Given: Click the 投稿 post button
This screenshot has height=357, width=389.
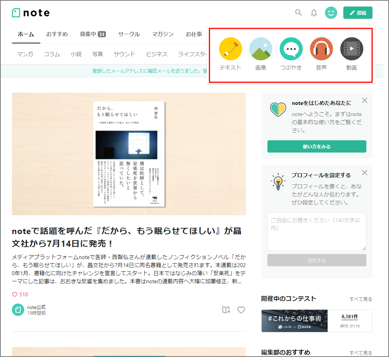Looking at the screenshot, I should point(358,13).
